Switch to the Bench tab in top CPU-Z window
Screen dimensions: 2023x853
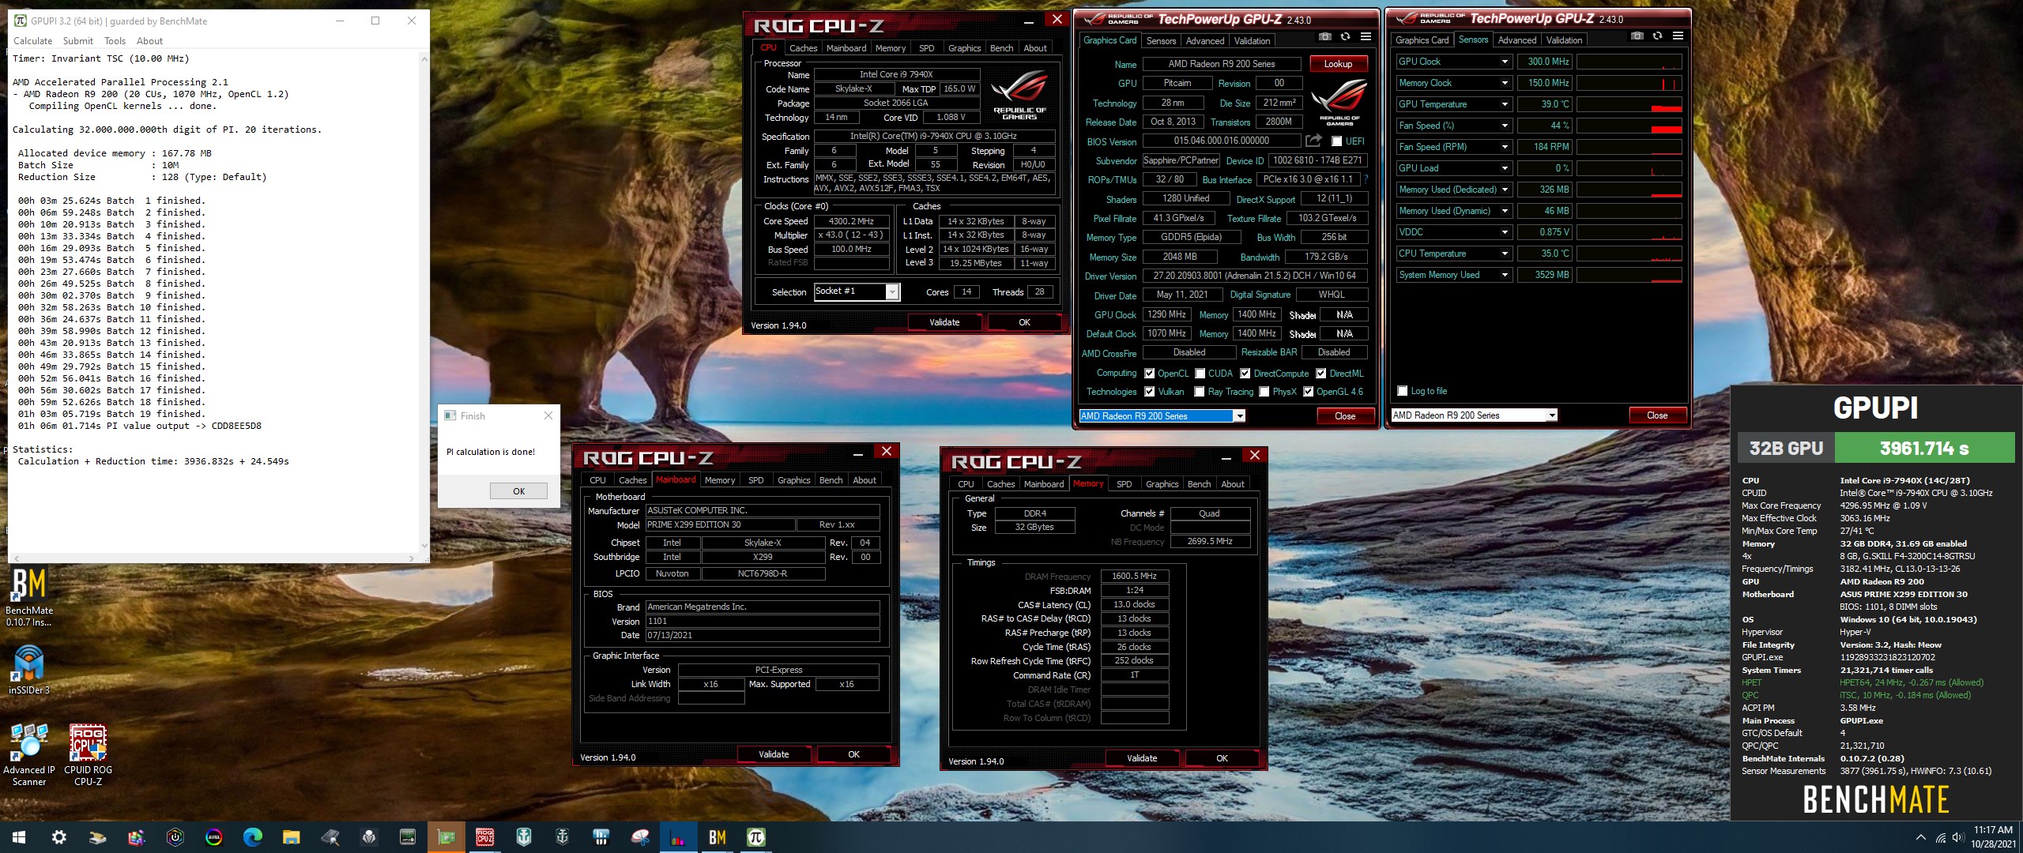[1001, 48]
